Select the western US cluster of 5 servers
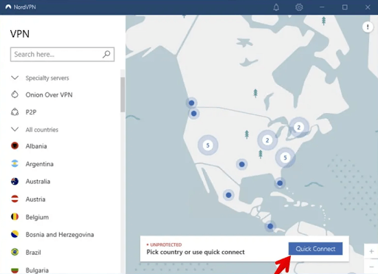This screenshot has height=274, width=378. tap(208, 145)
